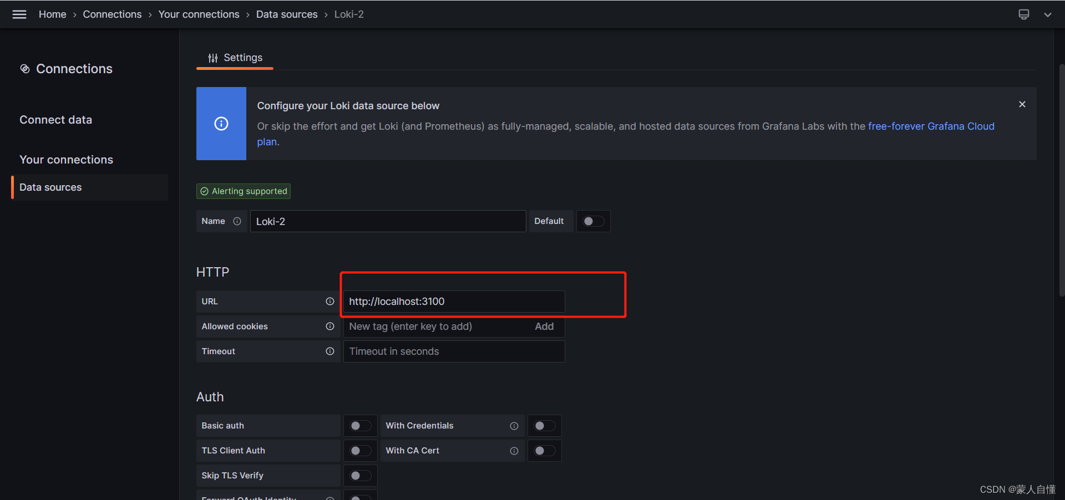Click the info icon beside Timeout
Image resolution: width=1065 pixels, height=500 pixels.
tap(330, 351)
